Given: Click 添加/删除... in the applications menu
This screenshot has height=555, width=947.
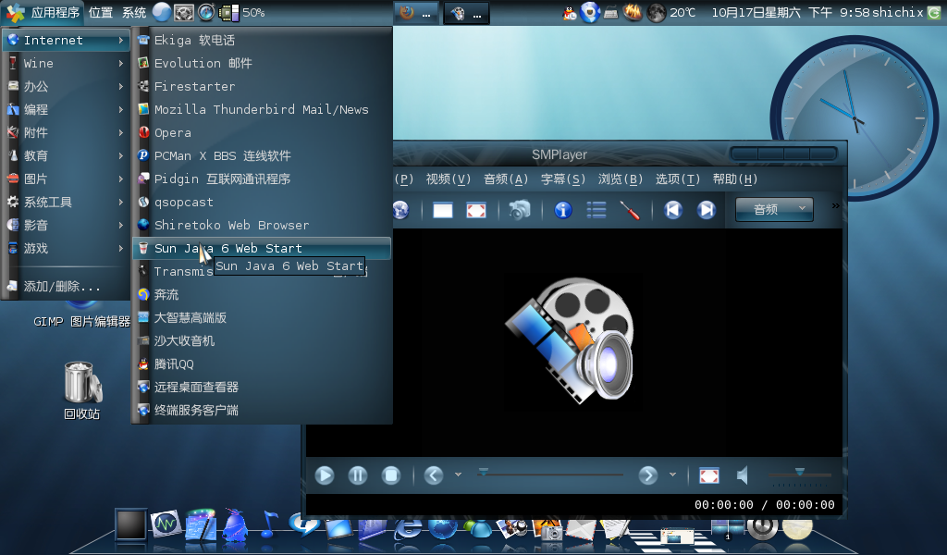Looking at the screenshot, I should coord(66,286).
